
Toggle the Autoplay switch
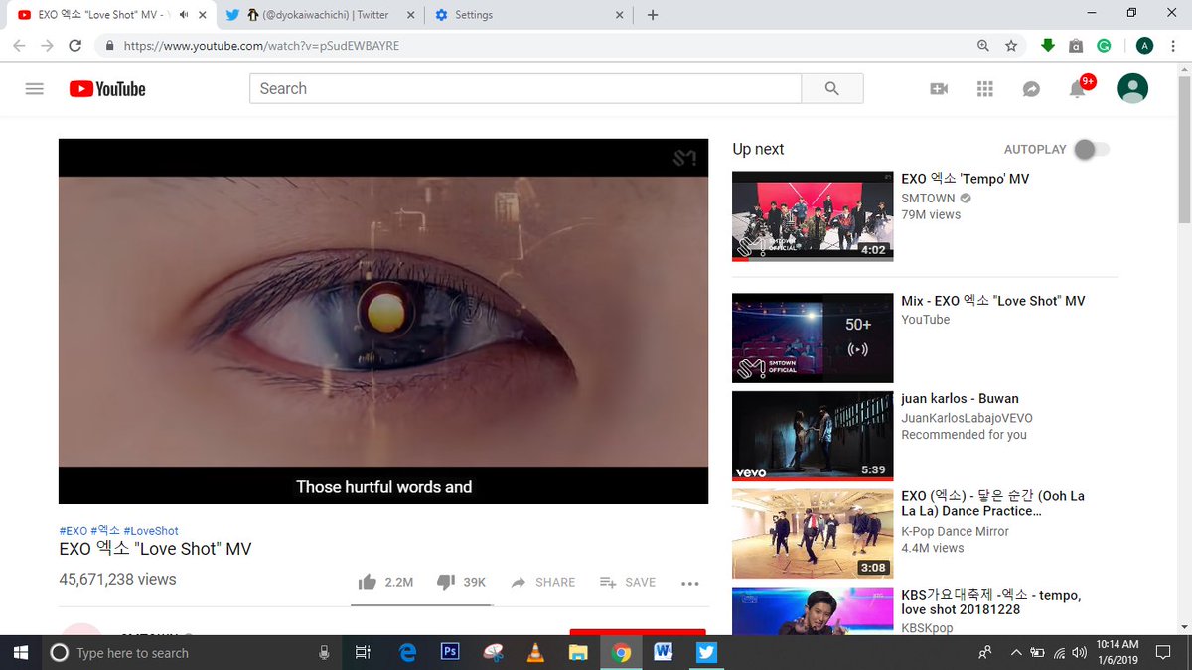pyautogui.click(x=1092, y=150)
